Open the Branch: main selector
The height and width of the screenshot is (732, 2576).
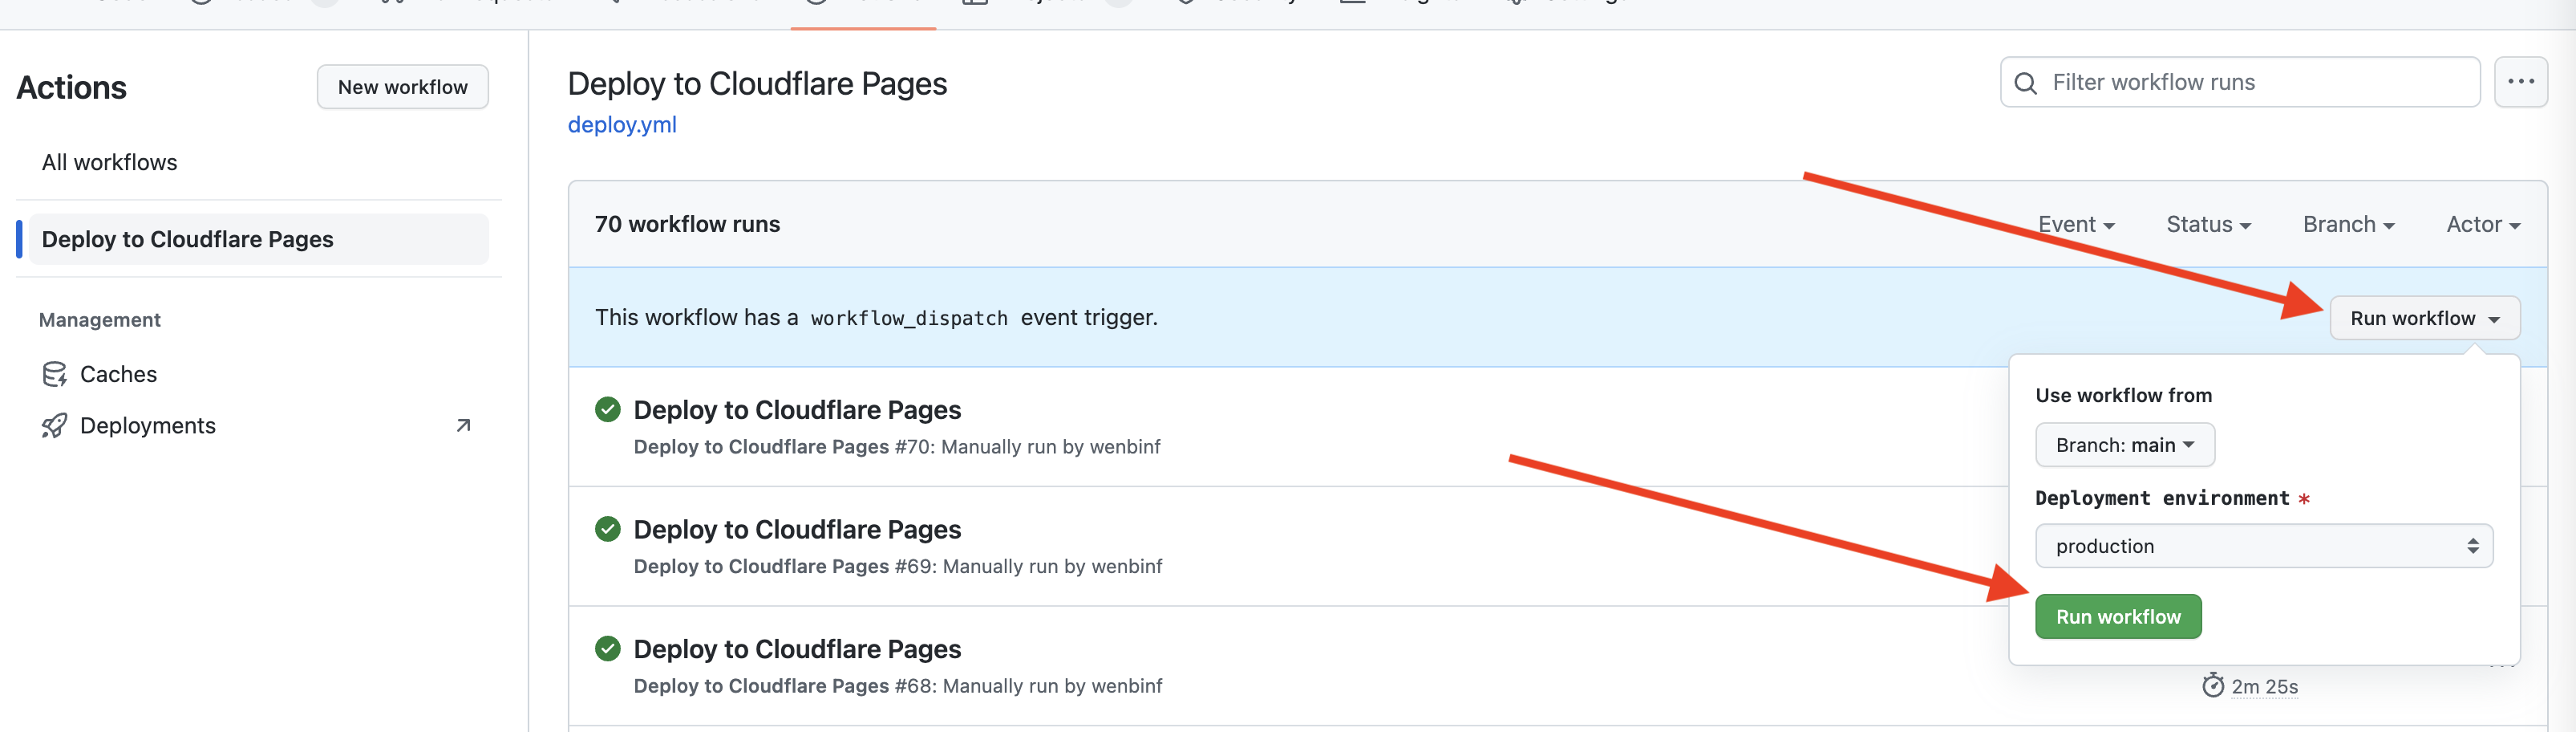click(x=2124, y=445)
